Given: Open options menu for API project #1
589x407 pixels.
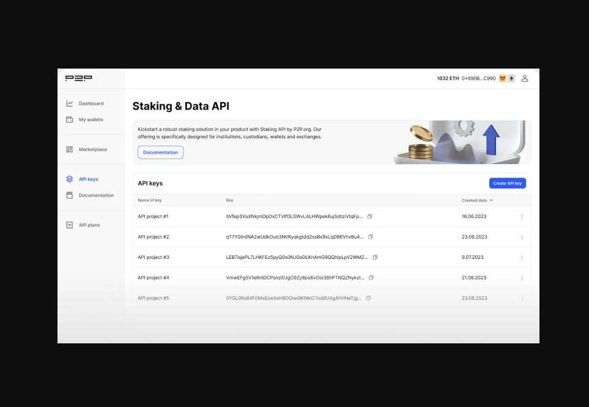Looking at the screenshot, I should pyautogui.click(x=522, y=217).
